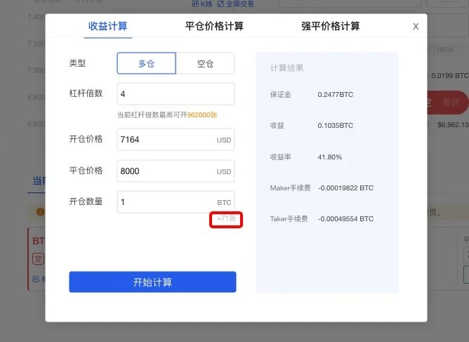The image size is (469, 342).
Task: Go to 强平价格计算 tab
Action: 330,27
